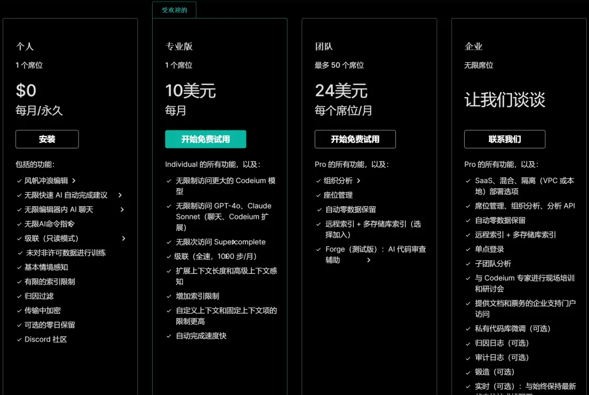Click the checkmark beside 自动完成速度快
This screenshot has width=589, height=395.
[169, 336]
